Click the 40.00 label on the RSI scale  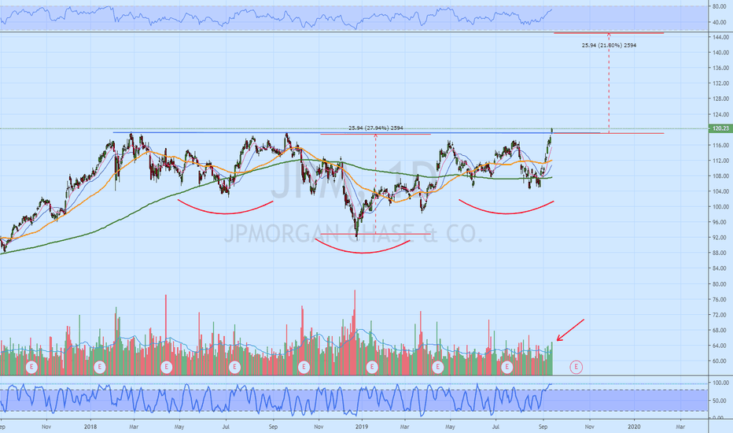coord(720,23)
